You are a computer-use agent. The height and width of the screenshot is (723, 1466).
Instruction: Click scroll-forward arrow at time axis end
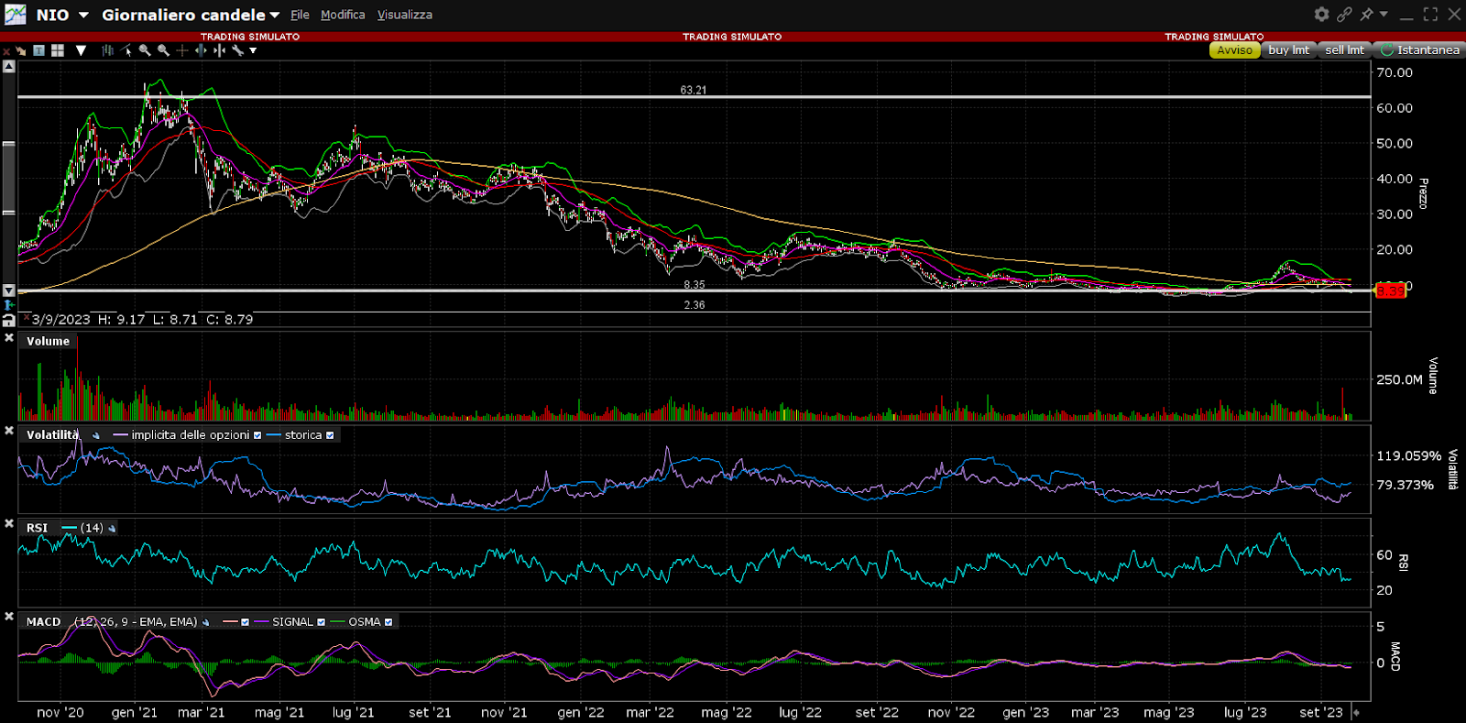[x=1356, y=712]
